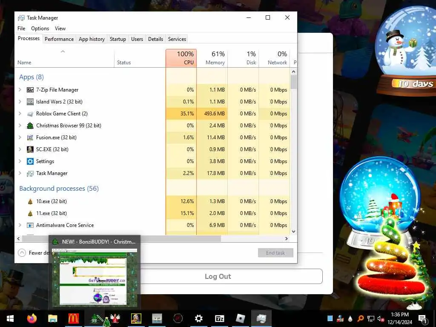
Task: Click the BonziBUDDY Christmas Browser preview thumbnail
Action: [95, 277]
